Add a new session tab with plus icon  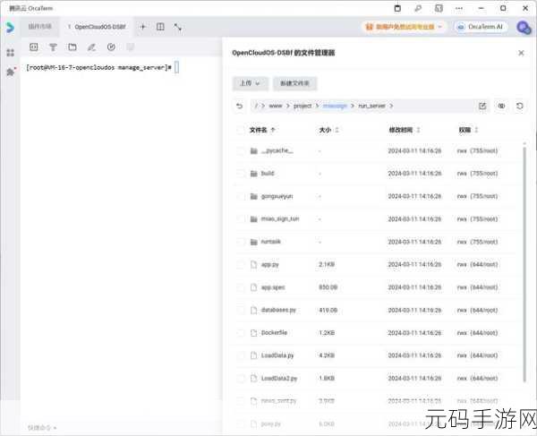(143, 27)
